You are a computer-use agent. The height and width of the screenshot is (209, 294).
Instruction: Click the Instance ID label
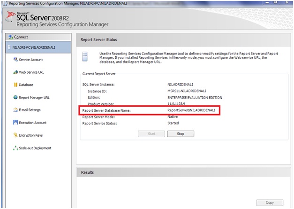(x=98, y=91)
